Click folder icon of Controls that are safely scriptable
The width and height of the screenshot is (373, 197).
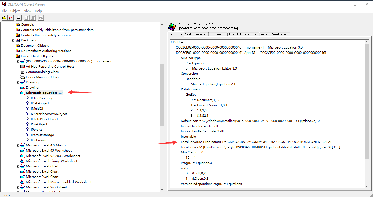[x=18, y=35]
